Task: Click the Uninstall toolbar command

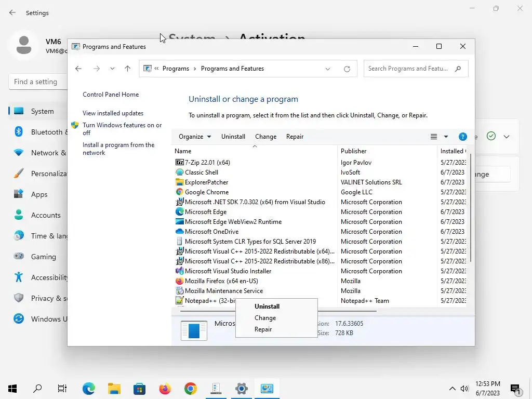Action: [x=233, y=137]
